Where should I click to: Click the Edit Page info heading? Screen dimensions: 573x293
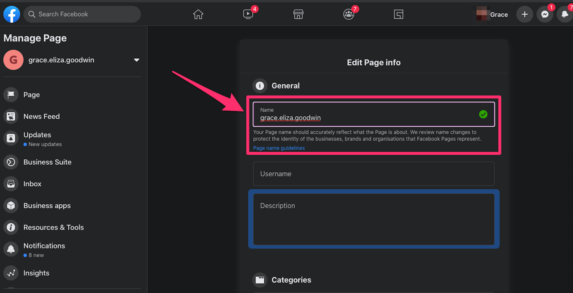373,62
